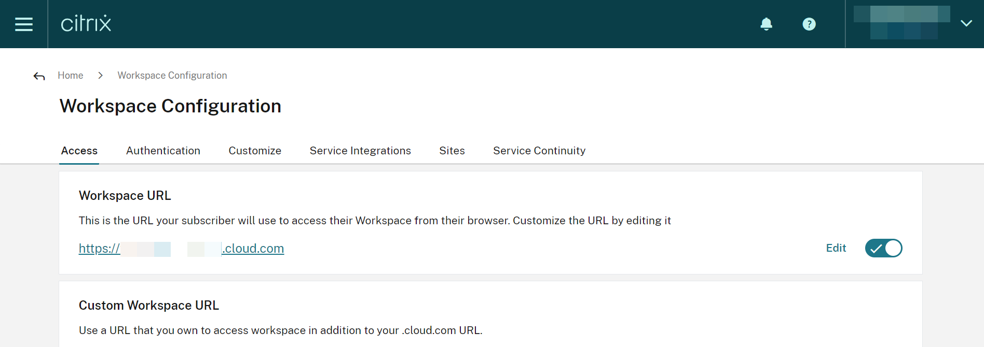The image size is (984, 347).
Task: Switch to the Authentication tab
Action: [163, 151]
